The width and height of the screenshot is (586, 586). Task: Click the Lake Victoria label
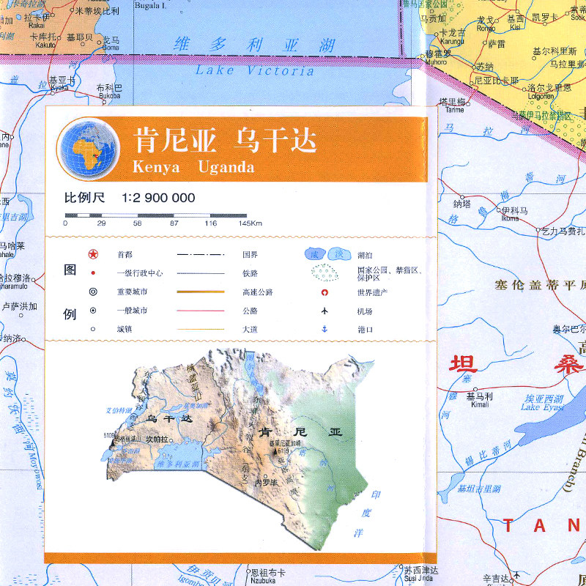coord(255,70)
